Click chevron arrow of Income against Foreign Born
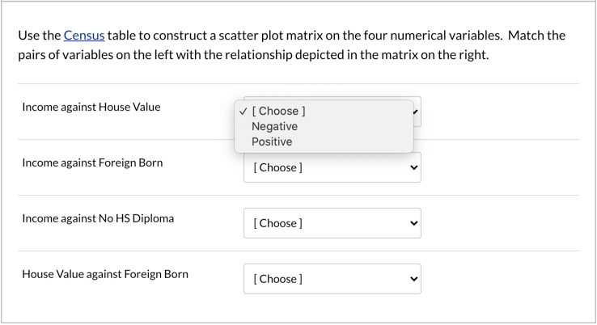 (414, 168)
